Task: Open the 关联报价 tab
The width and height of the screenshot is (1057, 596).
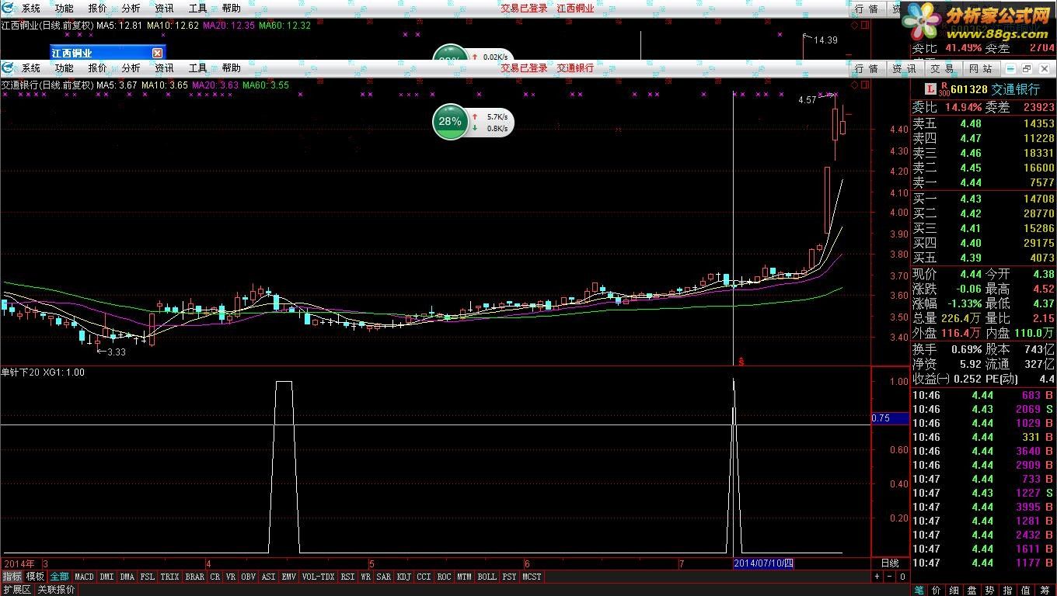Action: coord(56,590)
